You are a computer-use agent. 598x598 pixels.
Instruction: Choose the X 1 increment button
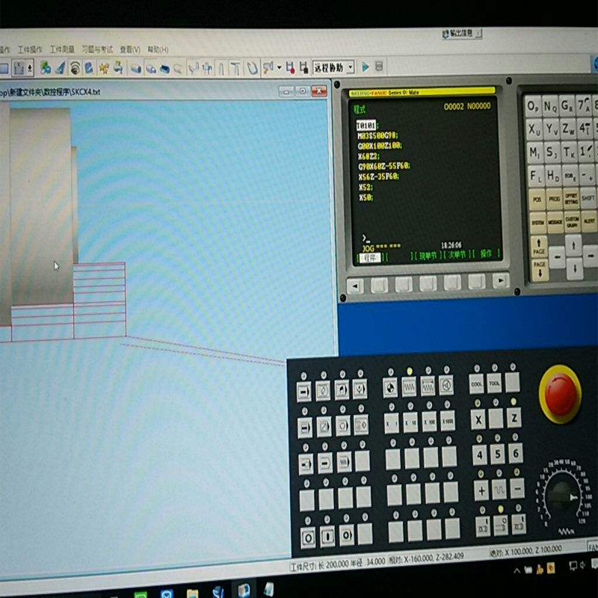click(x=392, y=423)
